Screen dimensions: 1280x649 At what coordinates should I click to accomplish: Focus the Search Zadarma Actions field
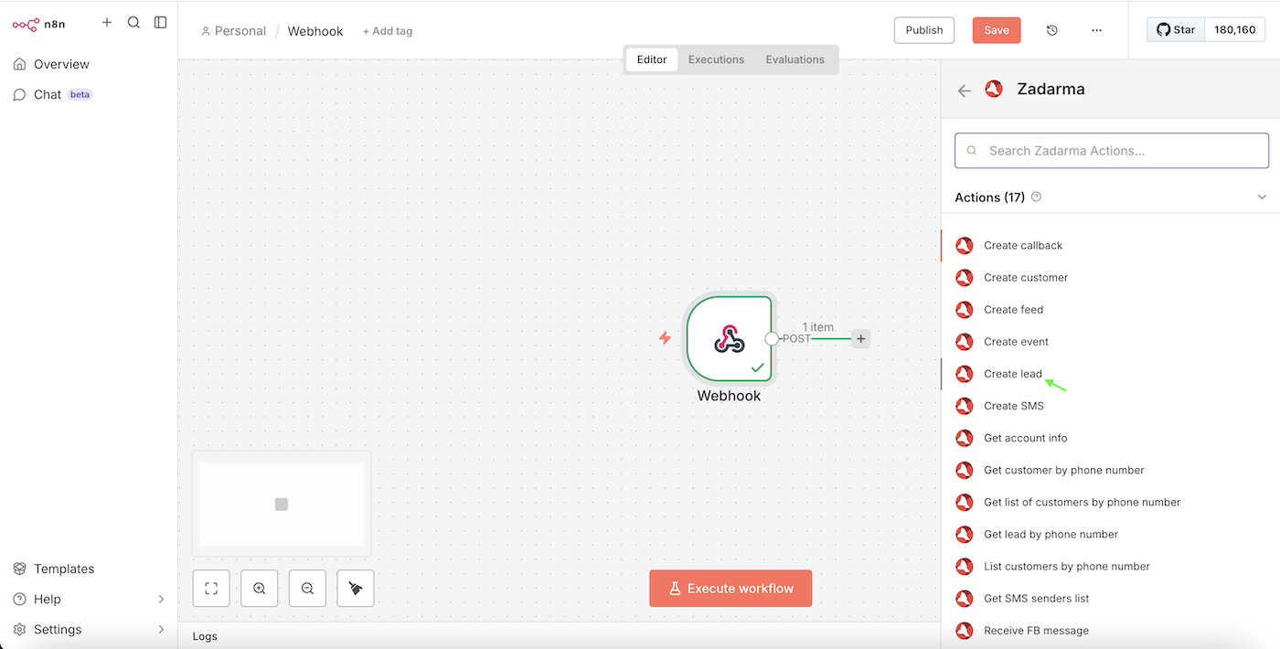[1112, 151]
